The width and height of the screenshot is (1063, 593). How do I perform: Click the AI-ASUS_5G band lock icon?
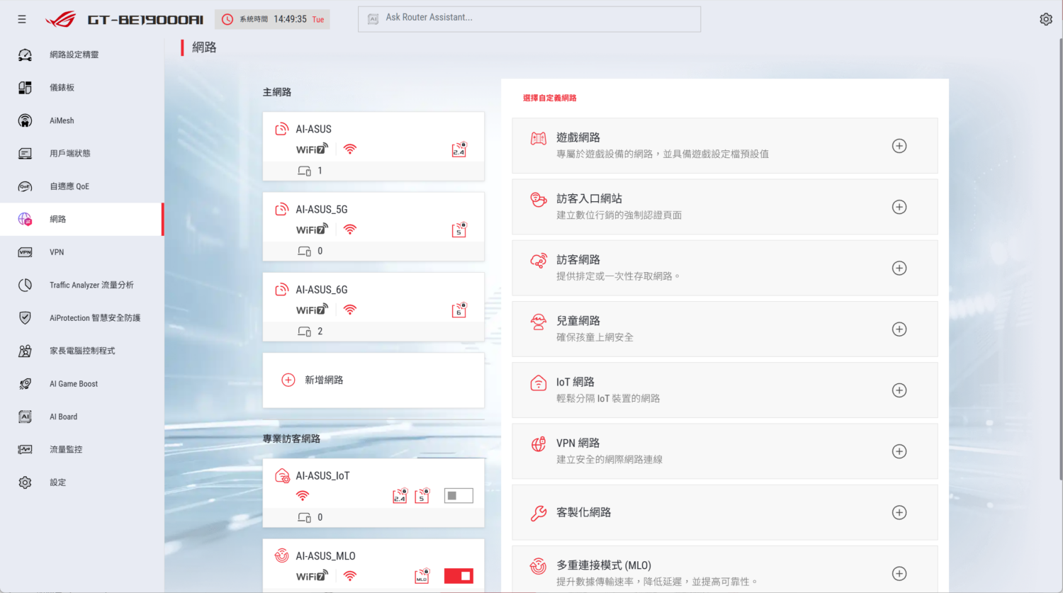click(459, 230)
